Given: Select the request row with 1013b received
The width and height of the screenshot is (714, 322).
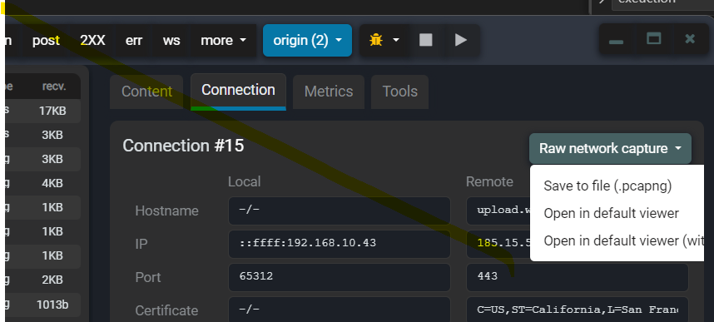Looking at the screenshot, I should (x=42, y=305).
